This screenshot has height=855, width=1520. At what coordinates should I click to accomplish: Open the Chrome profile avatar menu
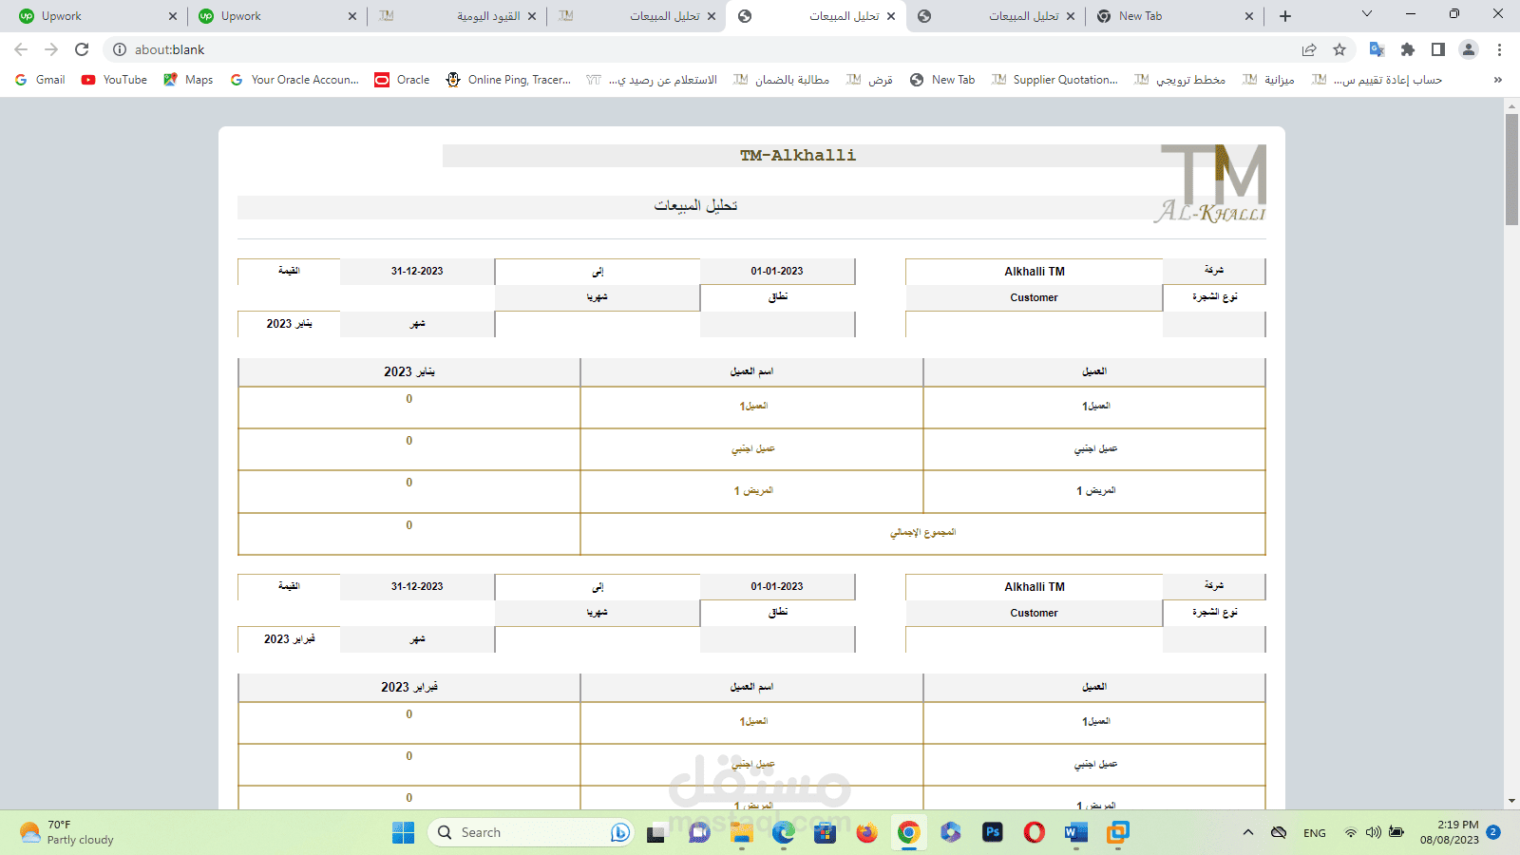pos(1469,49)
